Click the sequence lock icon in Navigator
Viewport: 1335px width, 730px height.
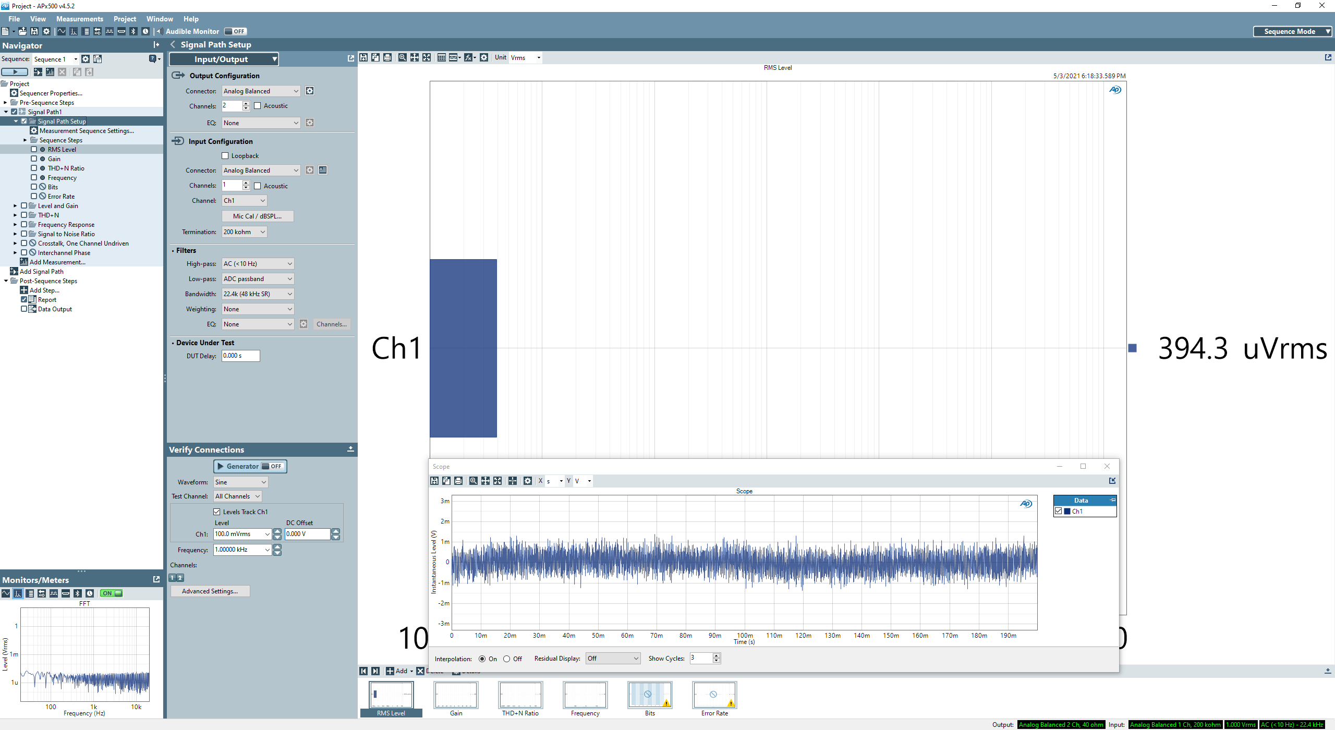click(98, 59)
